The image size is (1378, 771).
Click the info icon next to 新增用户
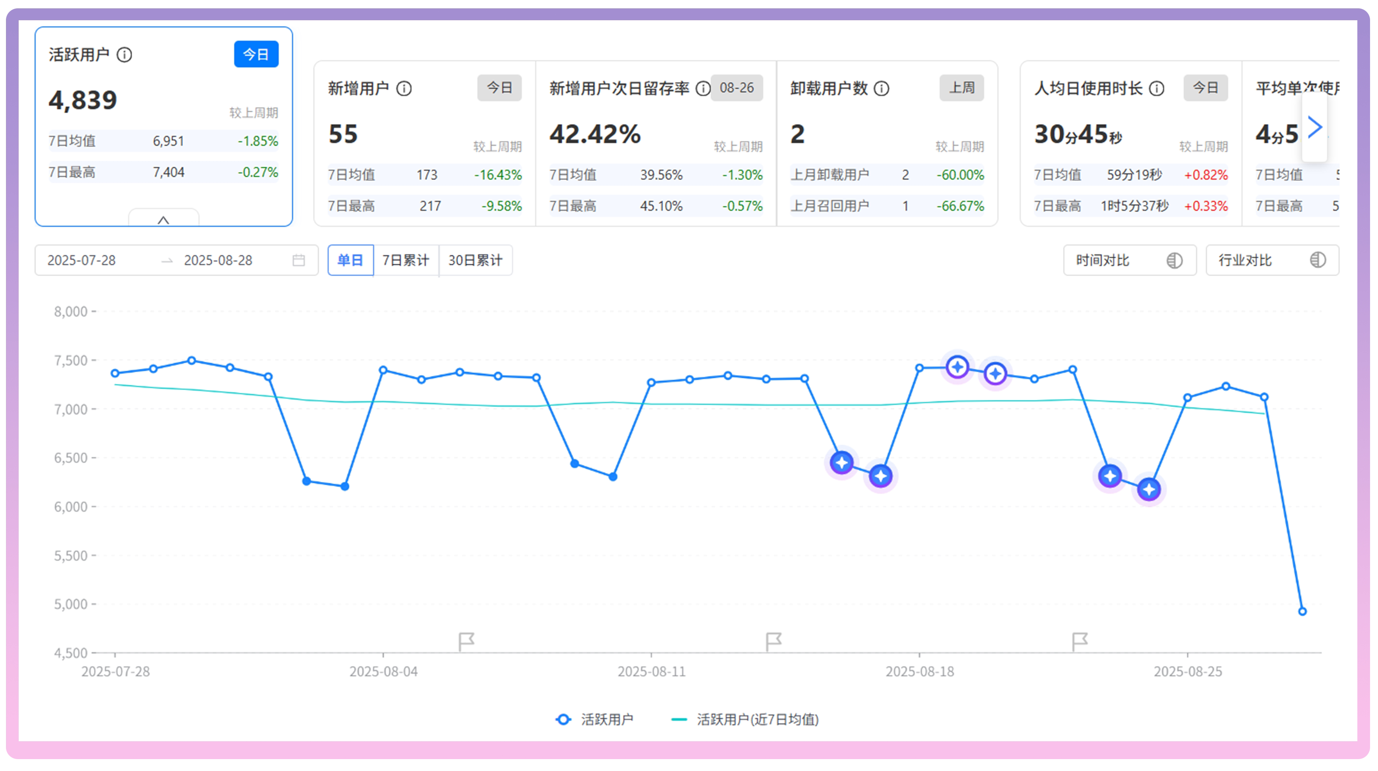point(404,88)
